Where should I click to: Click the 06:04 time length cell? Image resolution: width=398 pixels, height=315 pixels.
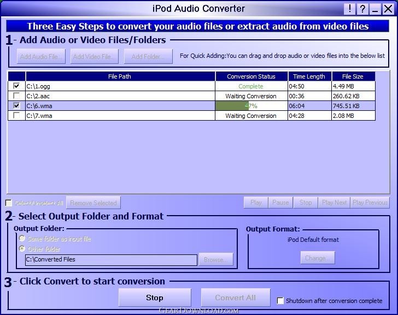[309, 106]
